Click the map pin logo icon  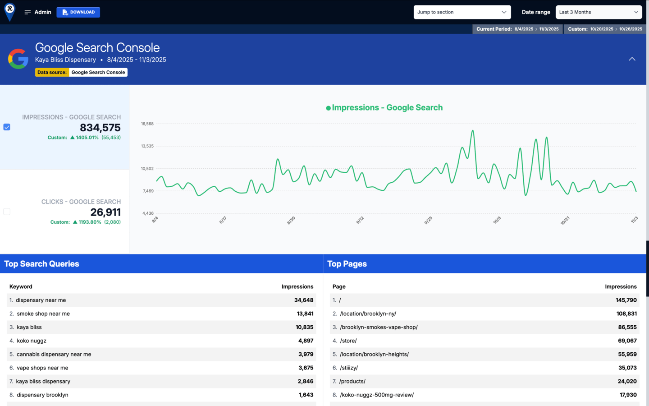[x=9, y=11]
